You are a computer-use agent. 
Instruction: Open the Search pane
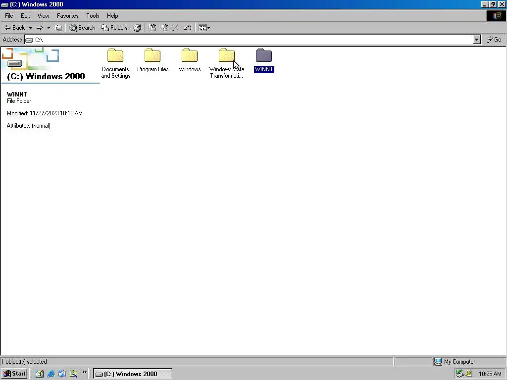pyautogui.click(x=83, y=28)
